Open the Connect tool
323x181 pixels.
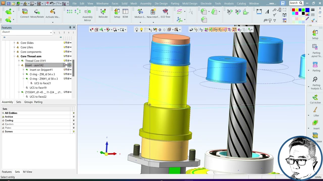coord(25,14)
